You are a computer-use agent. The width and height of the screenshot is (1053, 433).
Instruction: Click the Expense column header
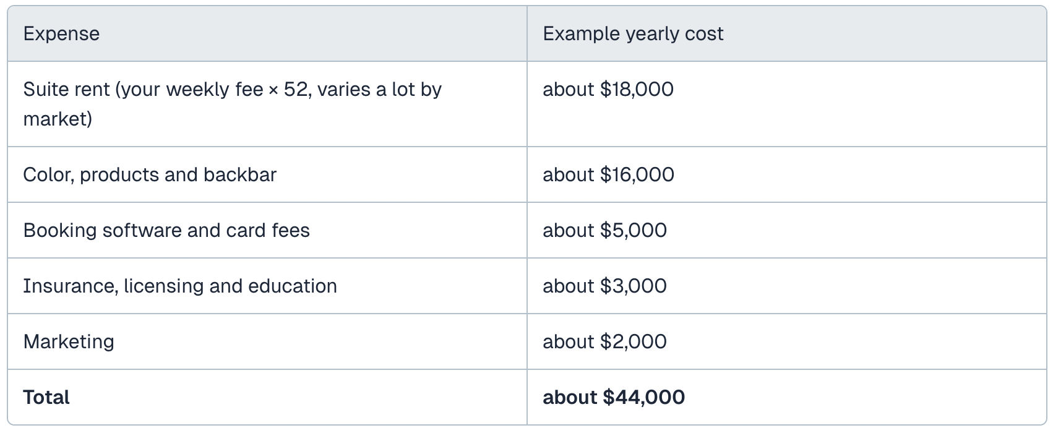point(267,33)
